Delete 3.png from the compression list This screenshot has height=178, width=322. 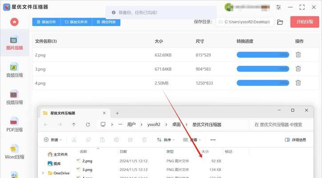point(298,69)
